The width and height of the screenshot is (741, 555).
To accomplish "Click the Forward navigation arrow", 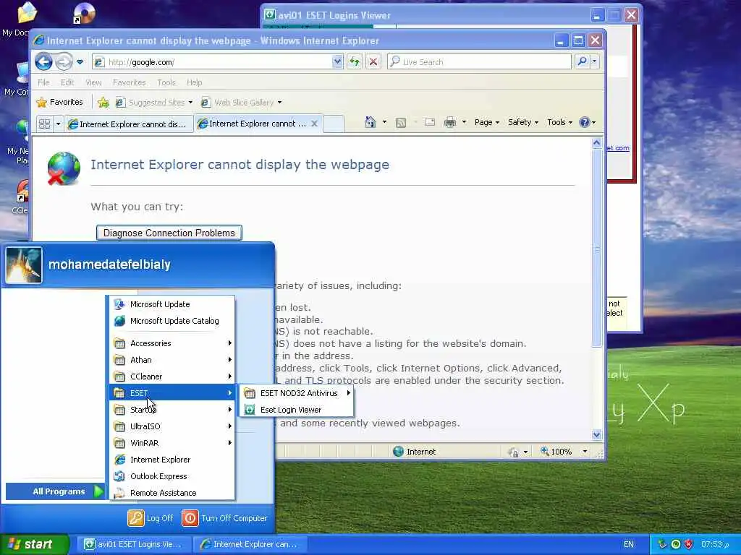I will click(x=64, y=61).
